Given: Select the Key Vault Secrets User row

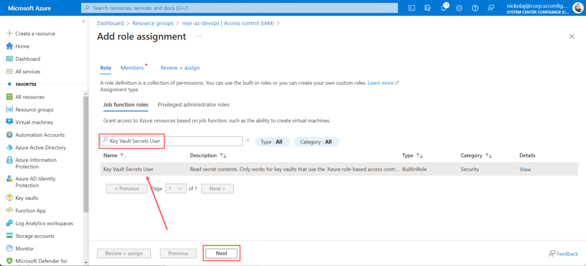Looking at the screenshot, I should (x=339, y=169).
